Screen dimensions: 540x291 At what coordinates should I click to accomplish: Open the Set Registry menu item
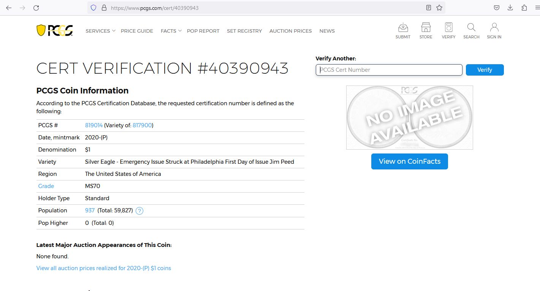244,31
